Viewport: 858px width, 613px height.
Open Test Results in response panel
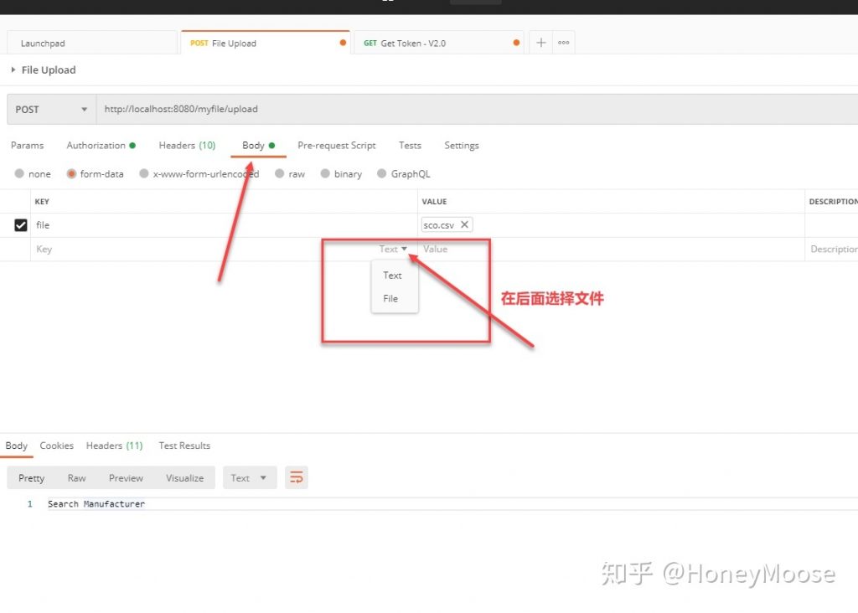coord(184,446)
